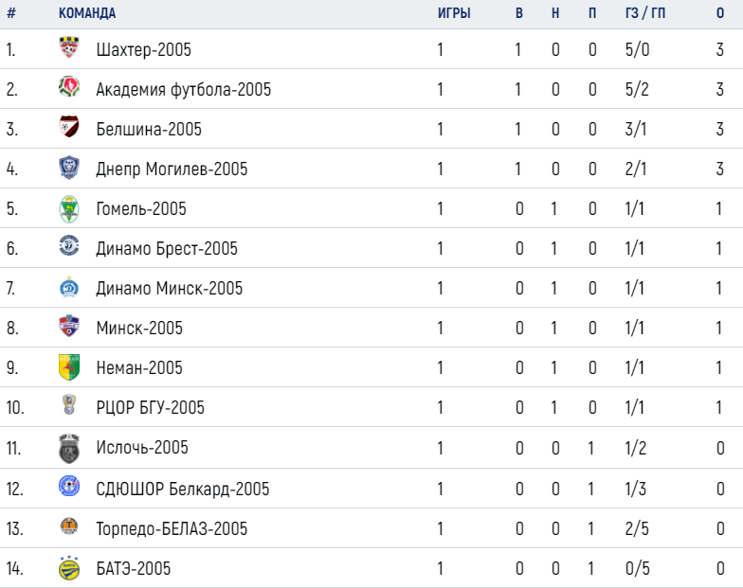Select the КОМАНДА column header
This screenshot has width=743, height=588.
(87, 13)
